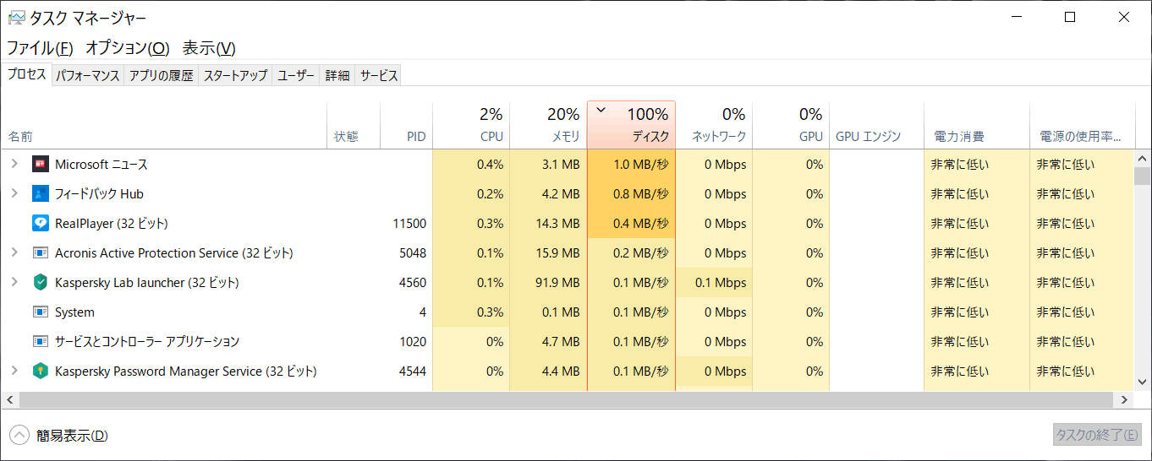Click the 0.4 MB/秒 disk cell

631,223
